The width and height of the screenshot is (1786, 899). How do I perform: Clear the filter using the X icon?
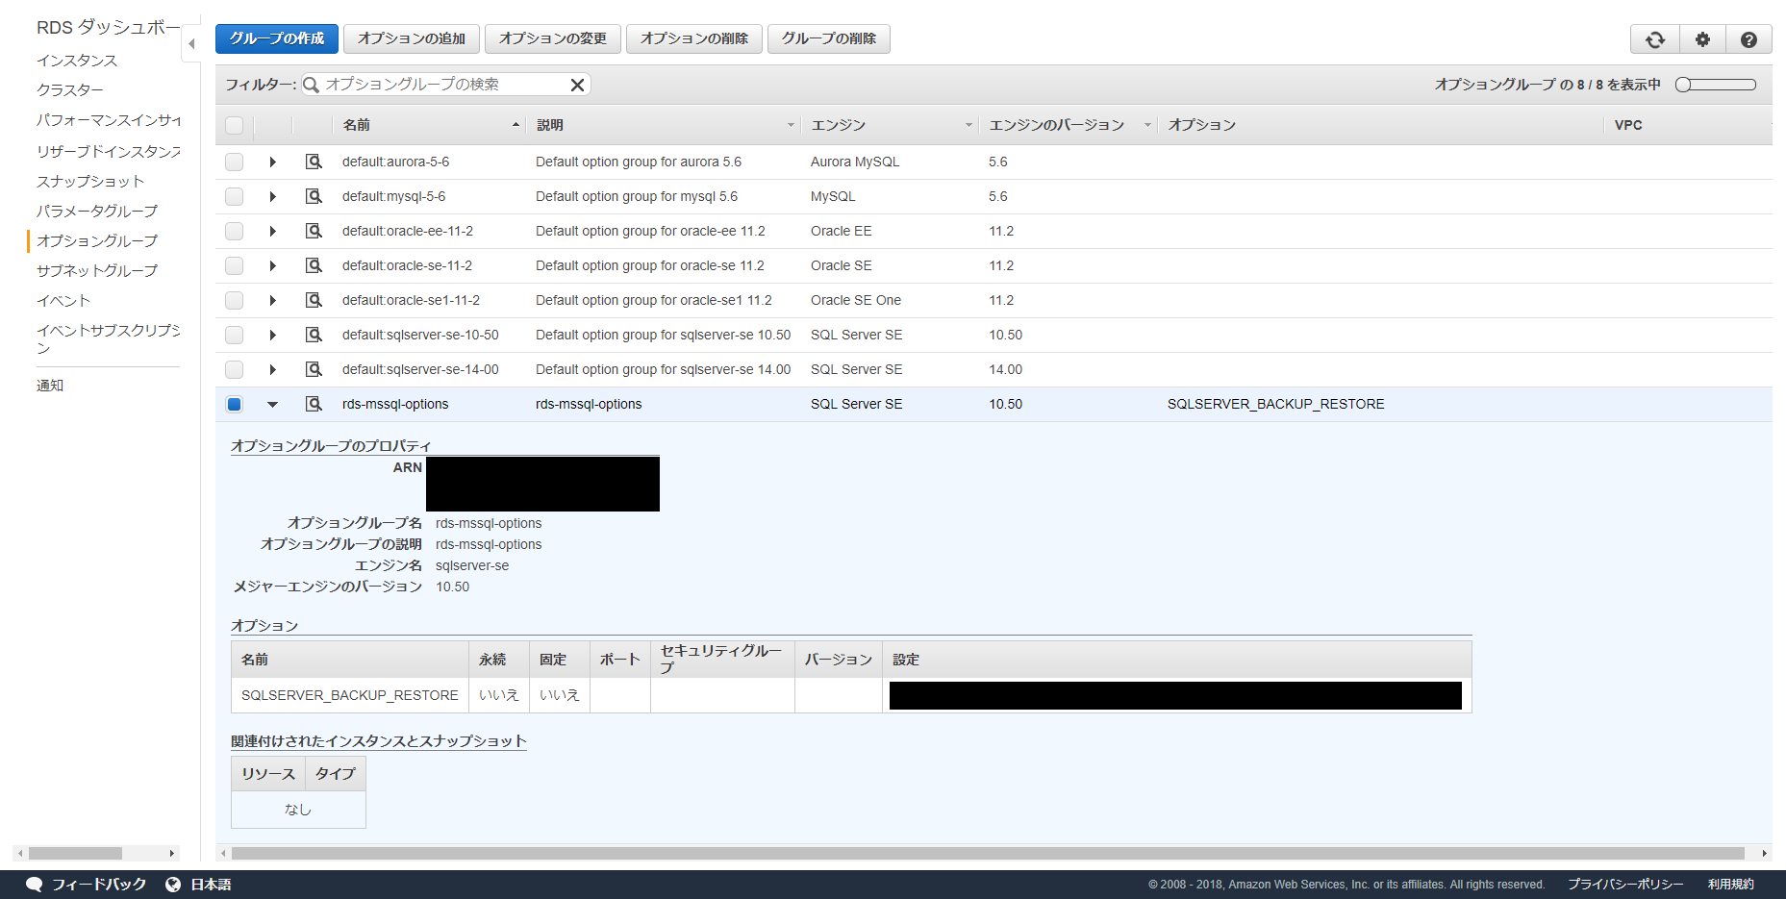tap(577, 85)
